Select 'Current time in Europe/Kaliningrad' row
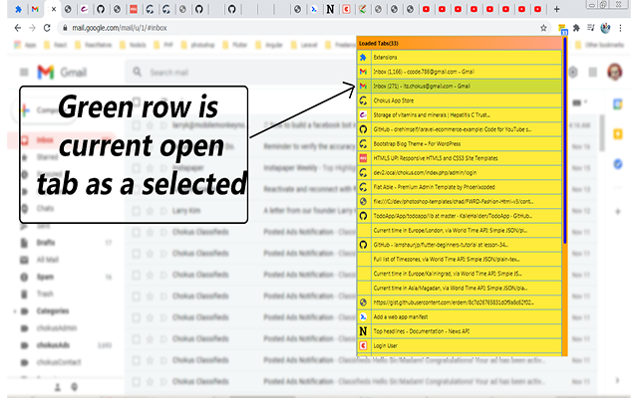This screenshot has height=398, width=638. pos(460,274)
